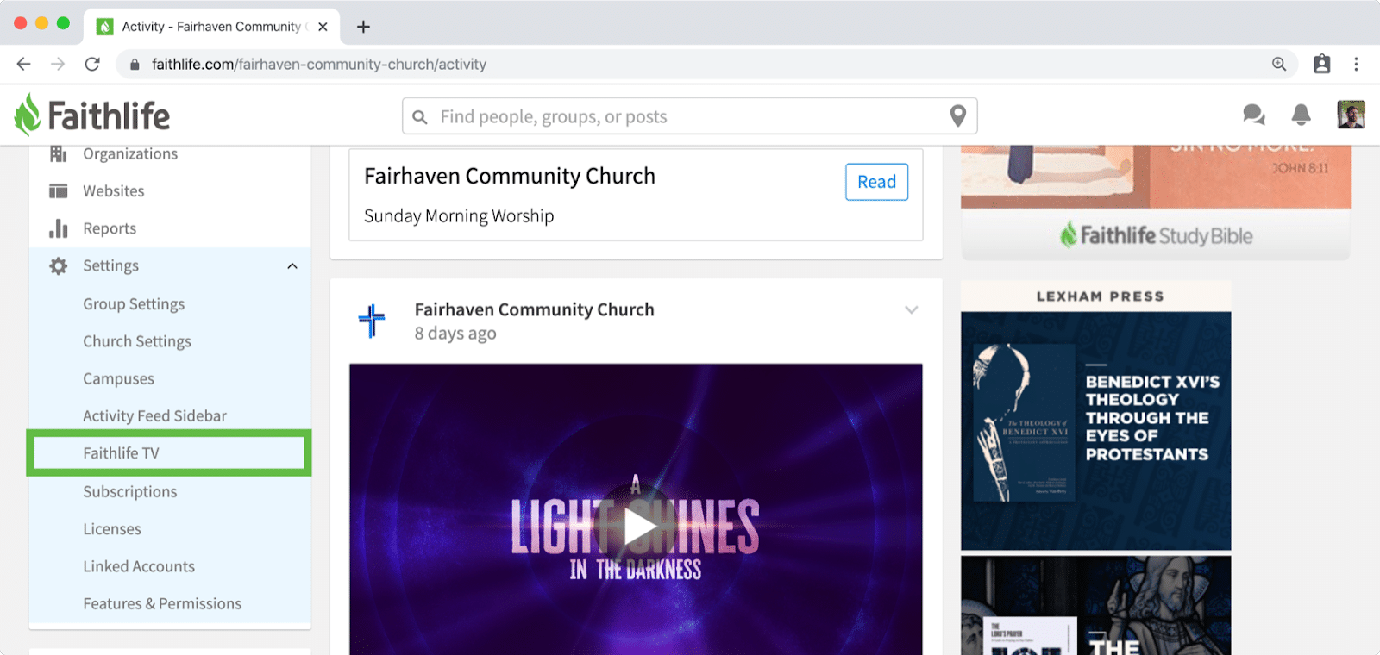
Task: Click Sunday Morning Worship text
Action: (459, 216)
